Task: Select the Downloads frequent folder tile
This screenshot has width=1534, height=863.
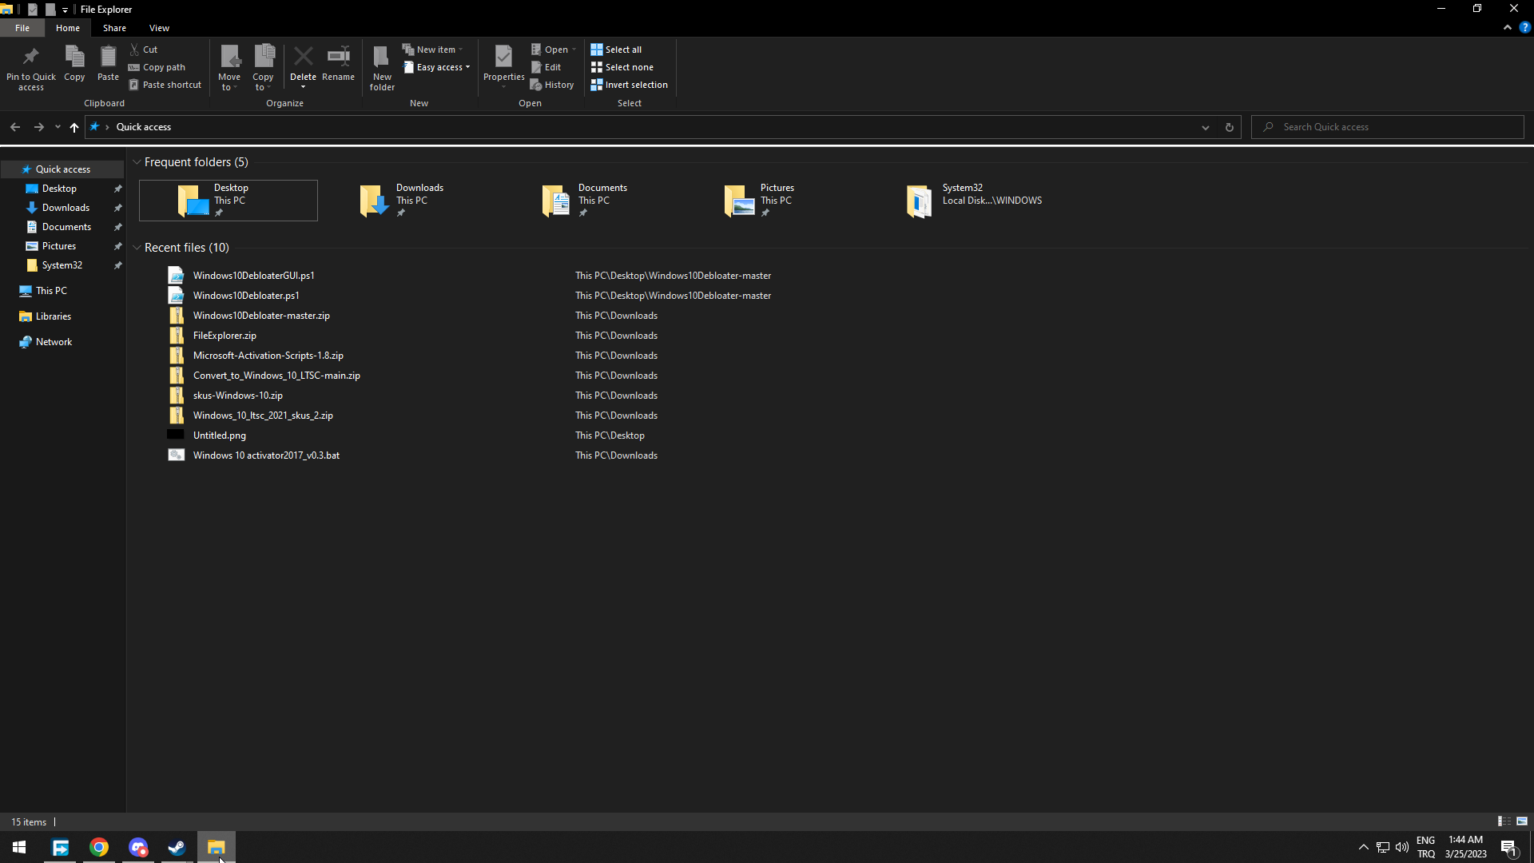Action: (x=411, y=201)
